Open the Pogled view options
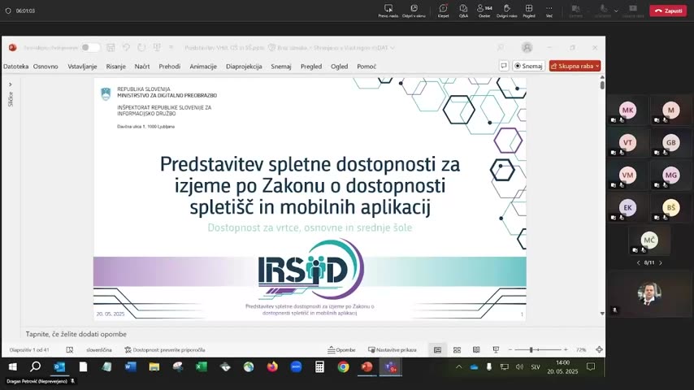Image resolution: width=694 pixels, height=390 pixels. (x=529, y=11)
